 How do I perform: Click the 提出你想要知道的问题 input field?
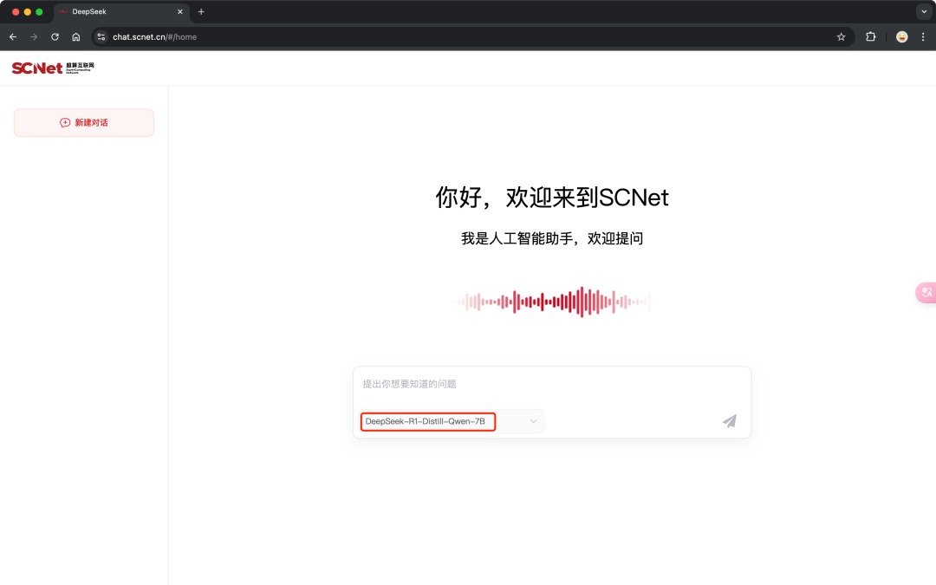pos(551,384)
